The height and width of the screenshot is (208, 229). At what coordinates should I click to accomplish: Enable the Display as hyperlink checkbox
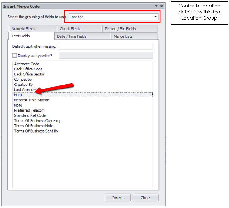click(x=15, y=56)
